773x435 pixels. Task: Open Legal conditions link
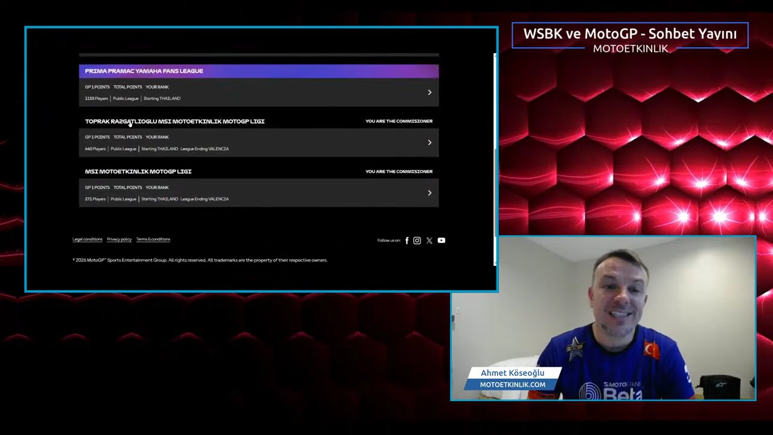click(x=88, y=239)
